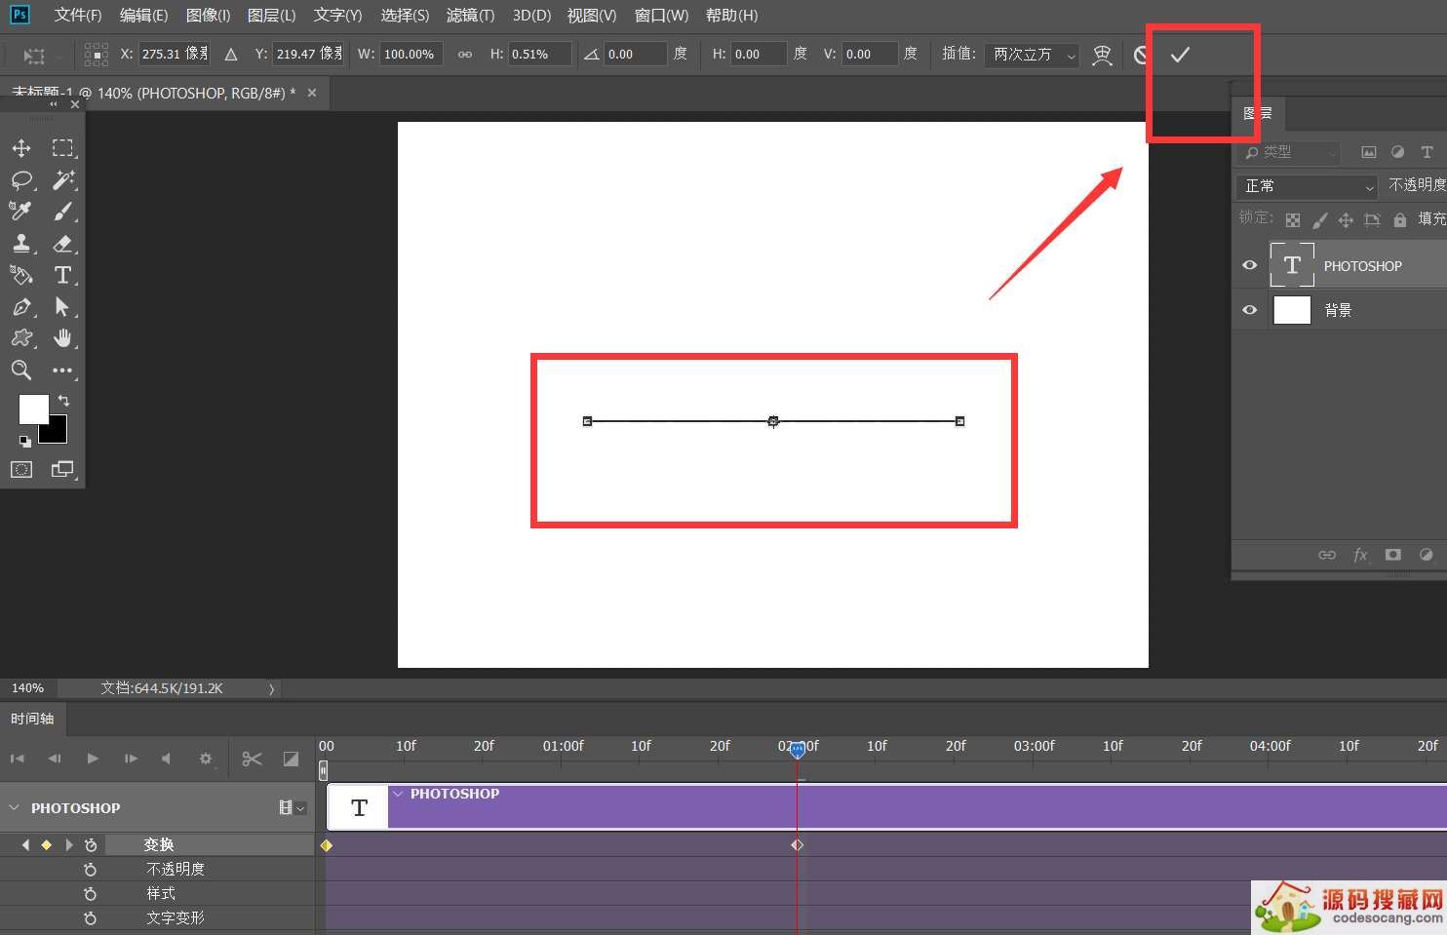
Task: Toggle the 变换 stopwatch keyframe animation
Action: tap(91, 845)
